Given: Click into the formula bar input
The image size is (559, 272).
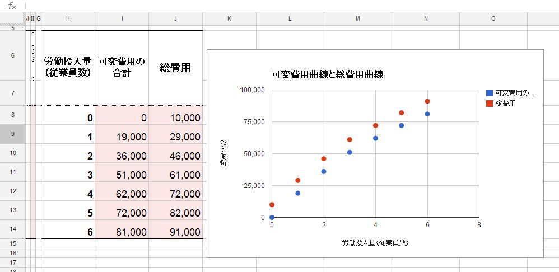Looking at the screenshot, I should pyautogui.click(x=292, y=6).
